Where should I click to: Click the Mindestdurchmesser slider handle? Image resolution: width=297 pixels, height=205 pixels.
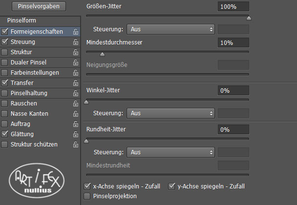pyautogui.click(x=102, y=55)
